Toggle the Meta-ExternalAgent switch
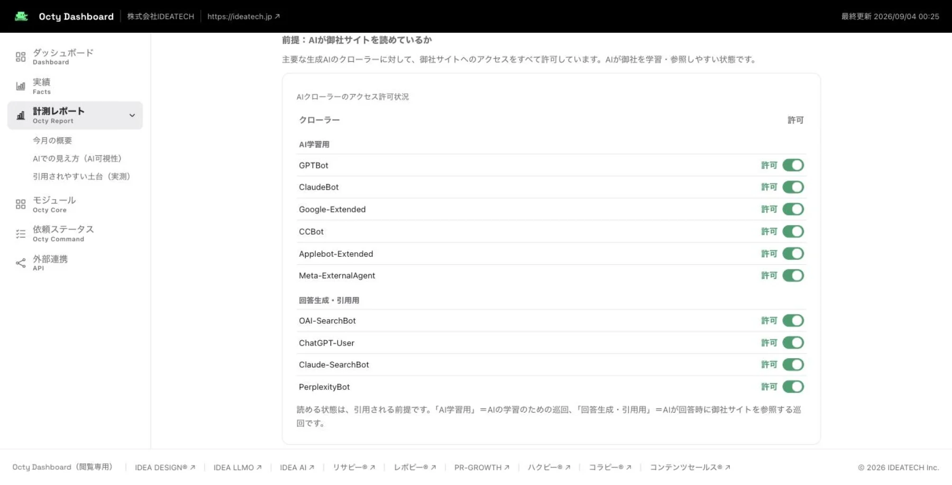952x485 pixels. (793, 275)
